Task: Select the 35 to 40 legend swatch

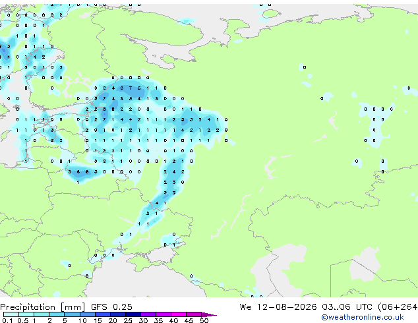Action: (x=163, y=314)
